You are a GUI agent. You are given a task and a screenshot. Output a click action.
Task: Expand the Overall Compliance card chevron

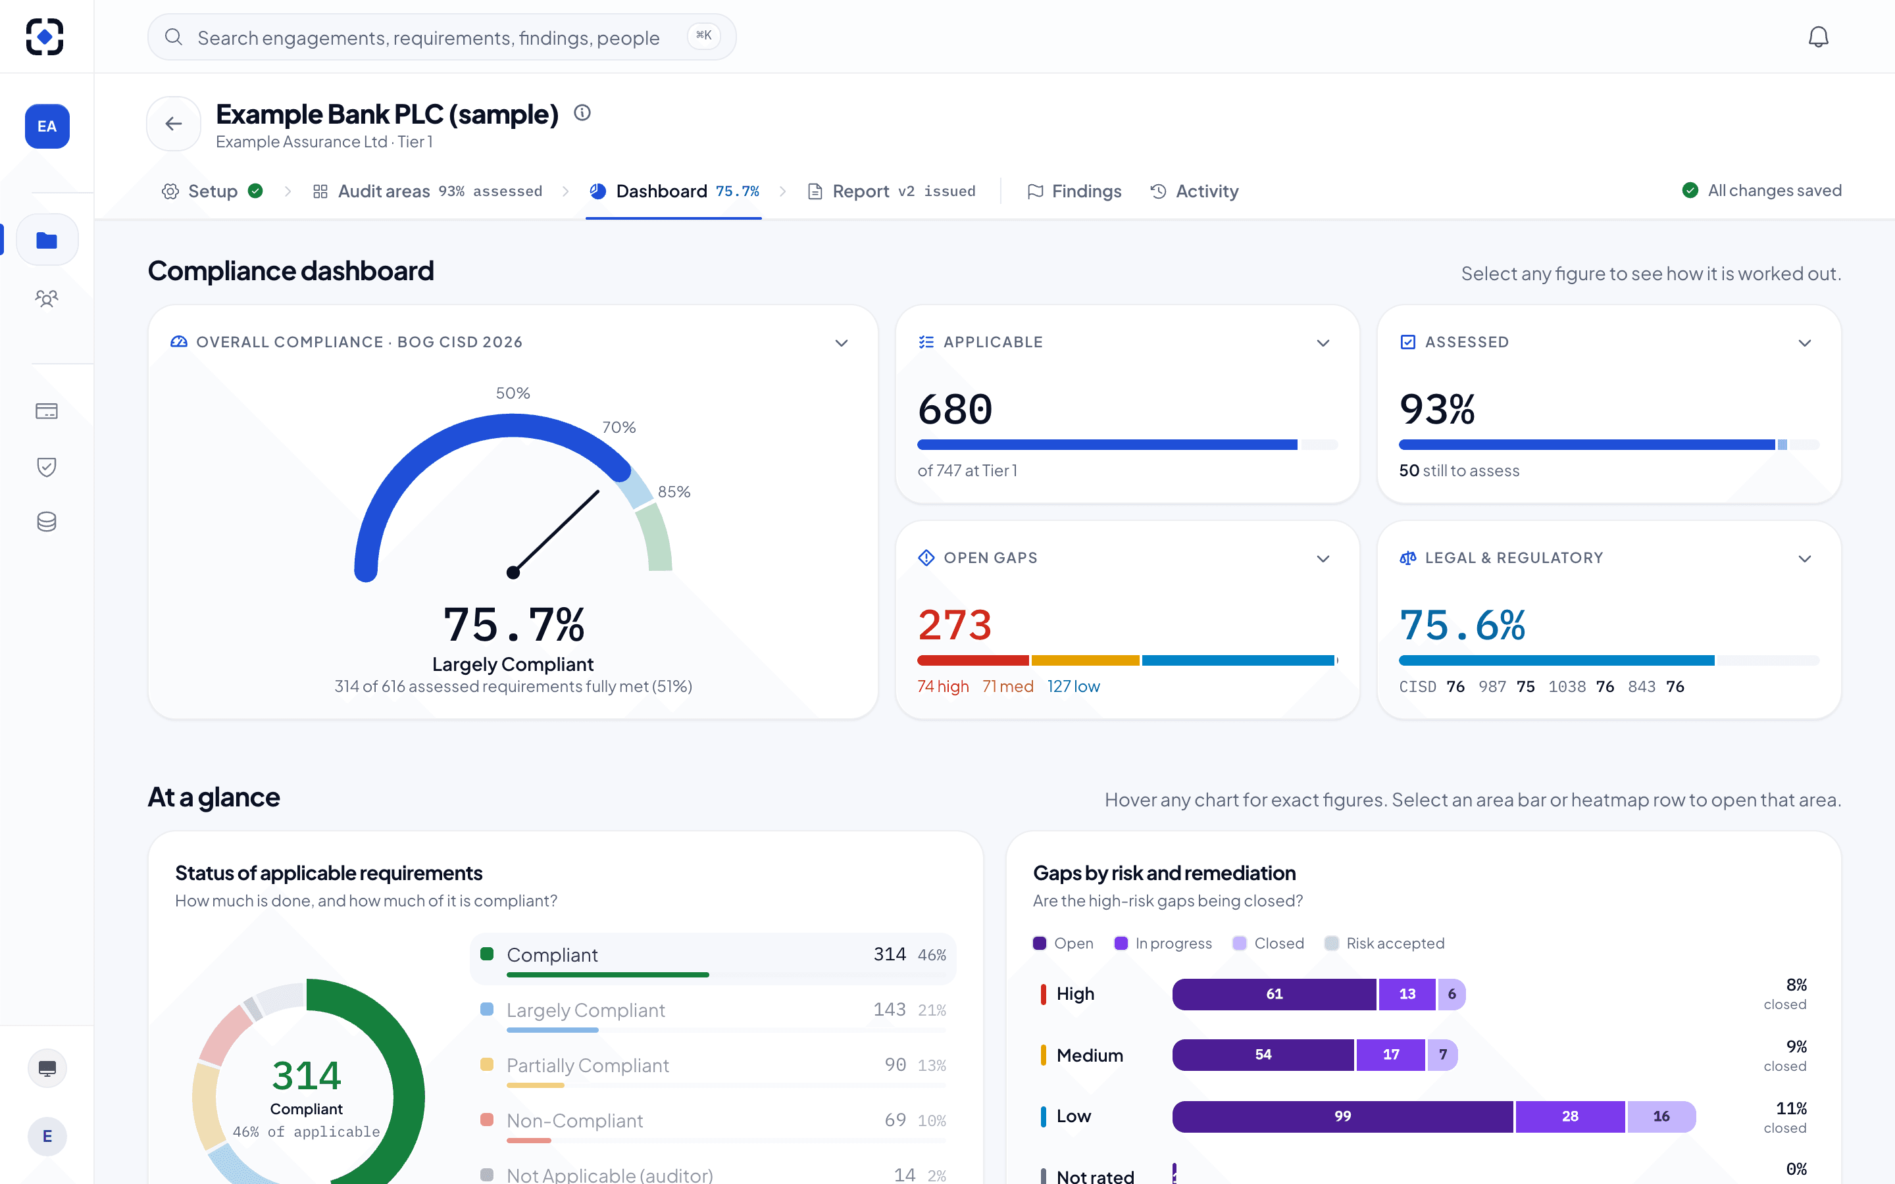point(842,343)
